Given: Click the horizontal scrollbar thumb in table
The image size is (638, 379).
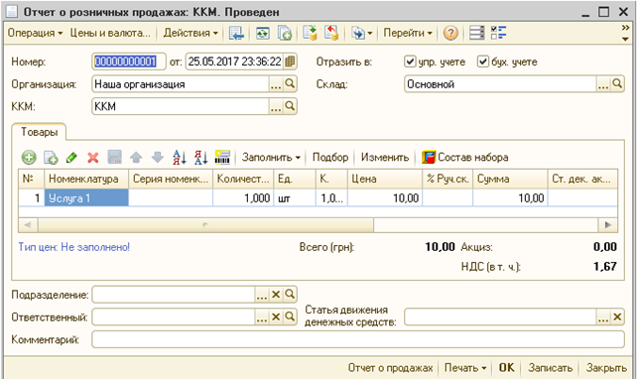Looking at the screenshot, I should 205,225.
